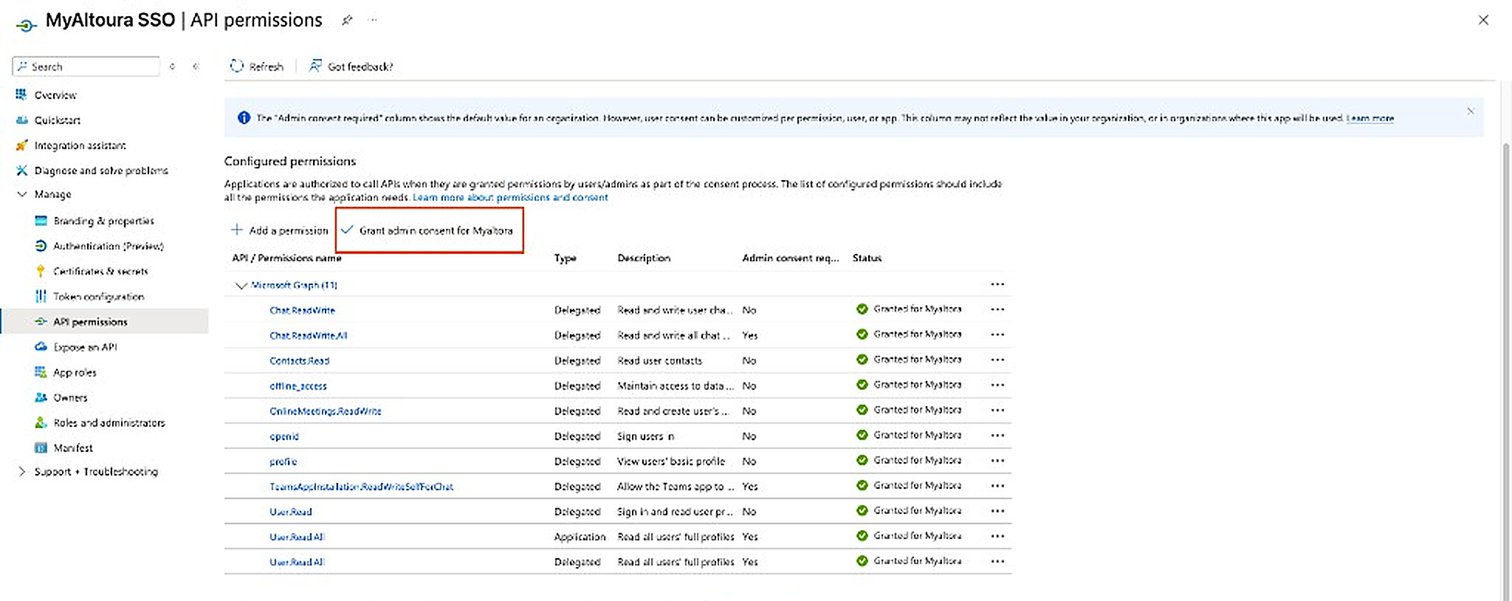Open Roles and administrators
This screenshot has width=1512, height=601.
(x=109, y=422)
